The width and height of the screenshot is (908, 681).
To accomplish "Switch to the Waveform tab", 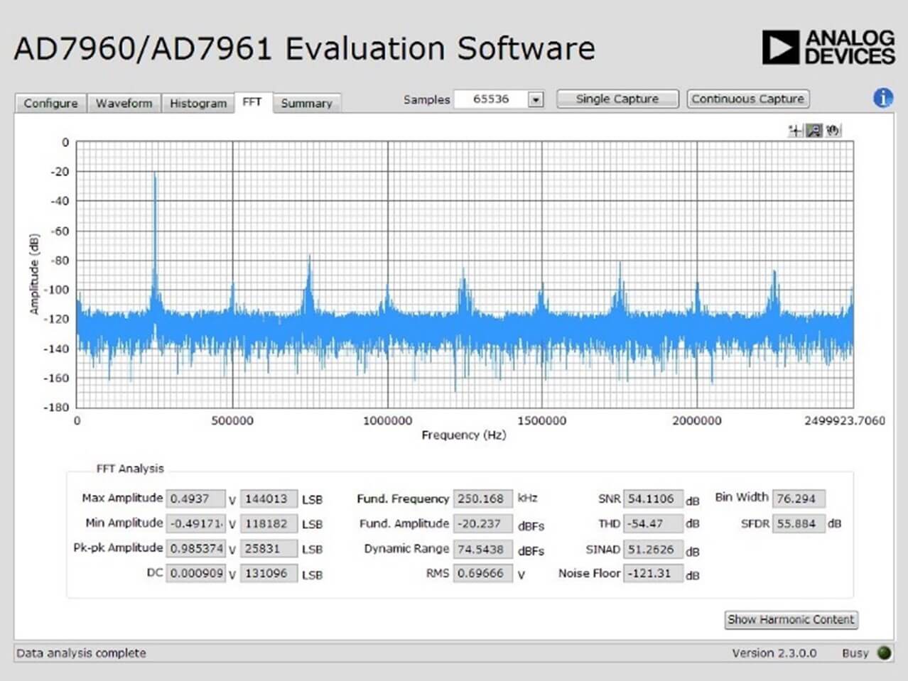I will click(x=124, y=104).
